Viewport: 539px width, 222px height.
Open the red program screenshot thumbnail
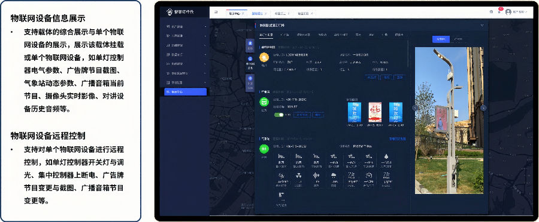(375, 112)
